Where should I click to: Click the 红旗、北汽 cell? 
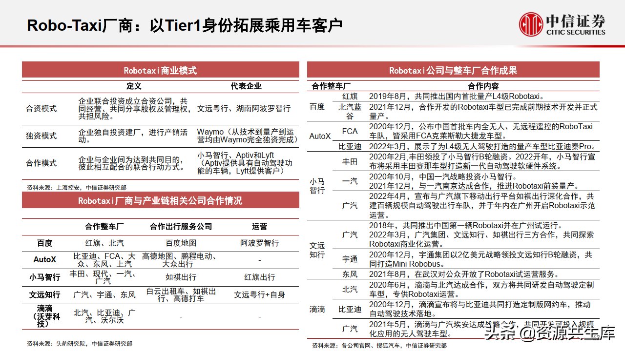104,243
